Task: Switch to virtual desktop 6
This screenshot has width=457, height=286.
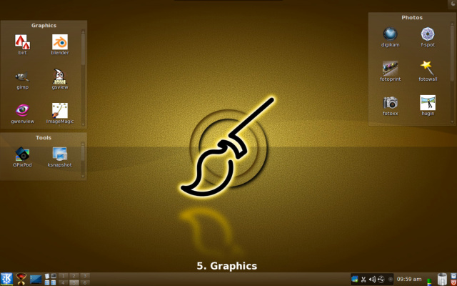Action: 85,282
